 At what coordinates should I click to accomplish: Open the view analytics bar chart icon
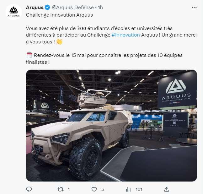pos(128,189)
